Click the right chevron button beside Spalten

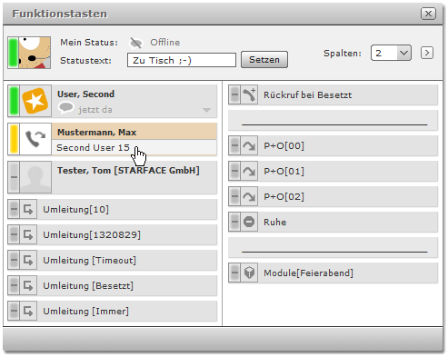tap(427, 53)
